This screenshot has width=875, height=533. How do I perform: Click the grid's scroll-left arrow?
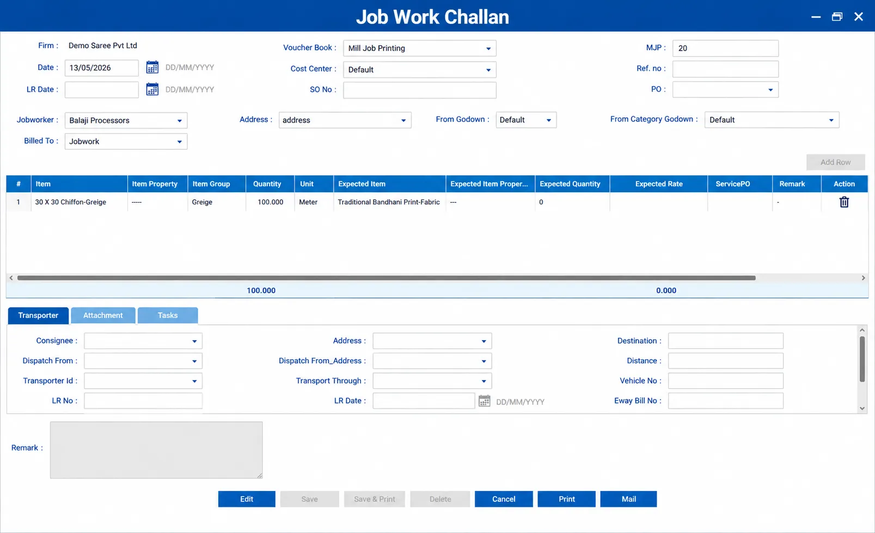point(11,278)
